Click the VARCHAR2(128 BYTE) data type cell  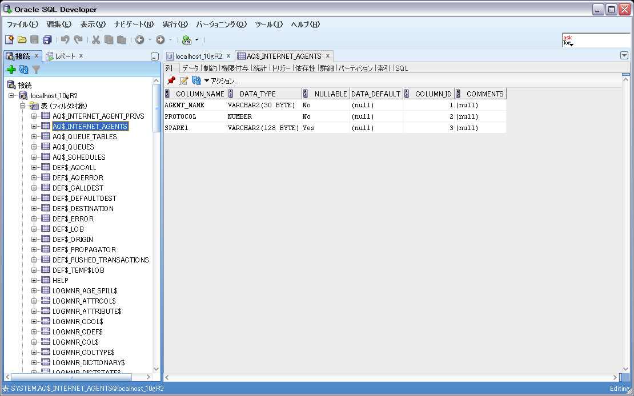pos(264,128)
